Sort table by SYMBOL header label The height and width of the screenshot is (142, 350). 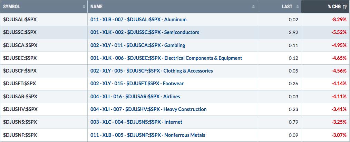click(x=11, y=7)
